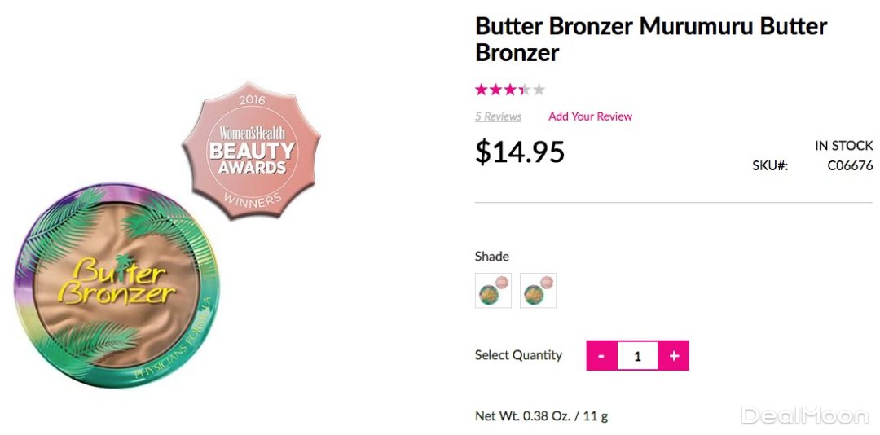The width and height of the screenshot is (880, 435).
Task: Click the Women's Health Beauty Awards badge
Action: 250,148
